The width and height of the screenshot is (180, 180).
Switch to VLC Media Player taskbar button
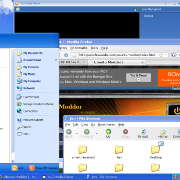[58, 177]
